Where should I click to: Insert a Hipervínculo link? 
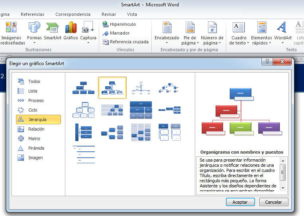(x=119, y=24)
